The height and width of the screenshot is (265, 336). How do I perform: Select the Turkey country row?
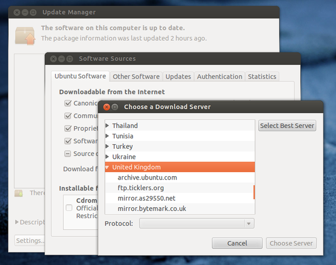point(180,146)
